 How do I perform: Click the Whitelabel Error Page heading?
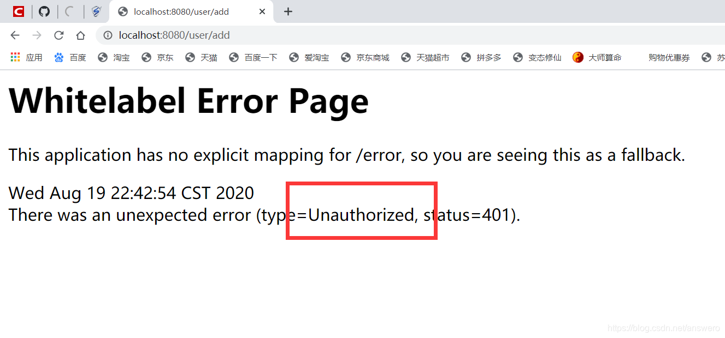189,101
